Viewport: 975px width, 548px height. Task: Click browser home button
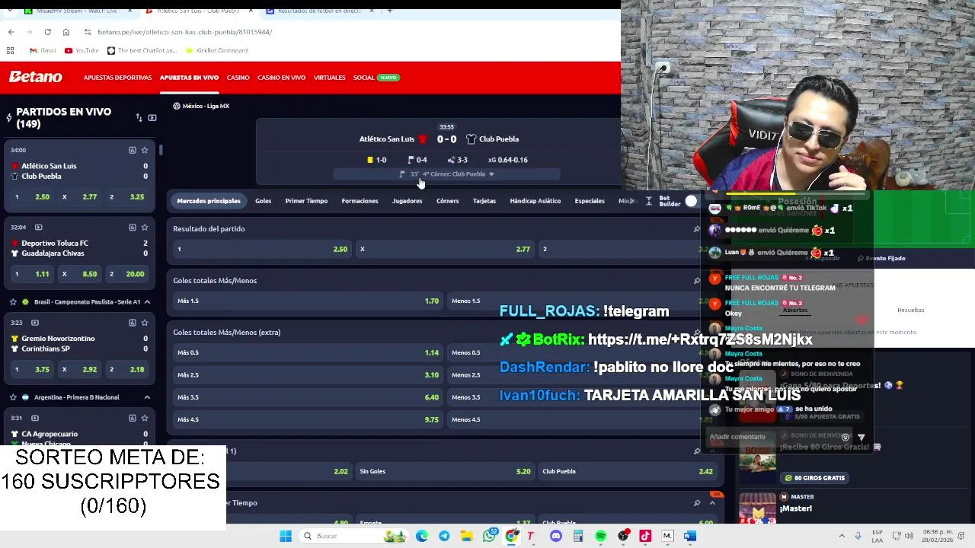tap(66, 32)
